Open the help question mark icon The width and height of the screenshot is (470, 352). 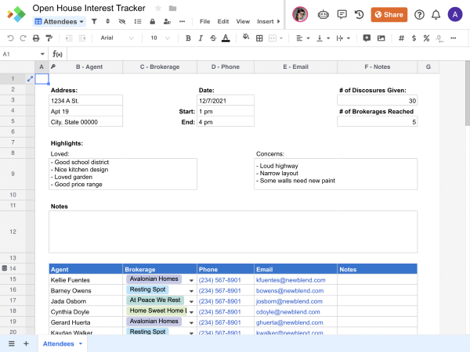(419, 14)
